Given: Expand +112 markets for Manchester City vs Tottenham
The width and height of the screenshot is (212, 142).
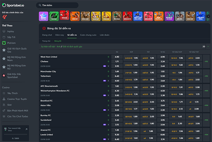Looking at the screenshot, I should (206, 76).
